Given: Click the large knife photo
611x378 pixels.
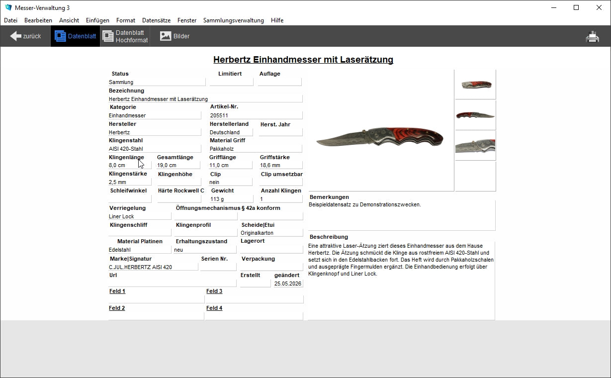Looking at the screenshot, I should [x=381, y=130].
